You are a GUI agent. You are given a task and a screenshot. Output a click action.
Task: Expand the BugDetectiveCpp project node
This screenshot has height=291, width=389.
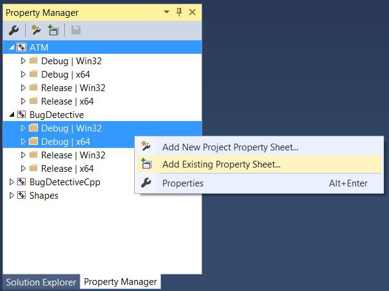pos(12,182)
